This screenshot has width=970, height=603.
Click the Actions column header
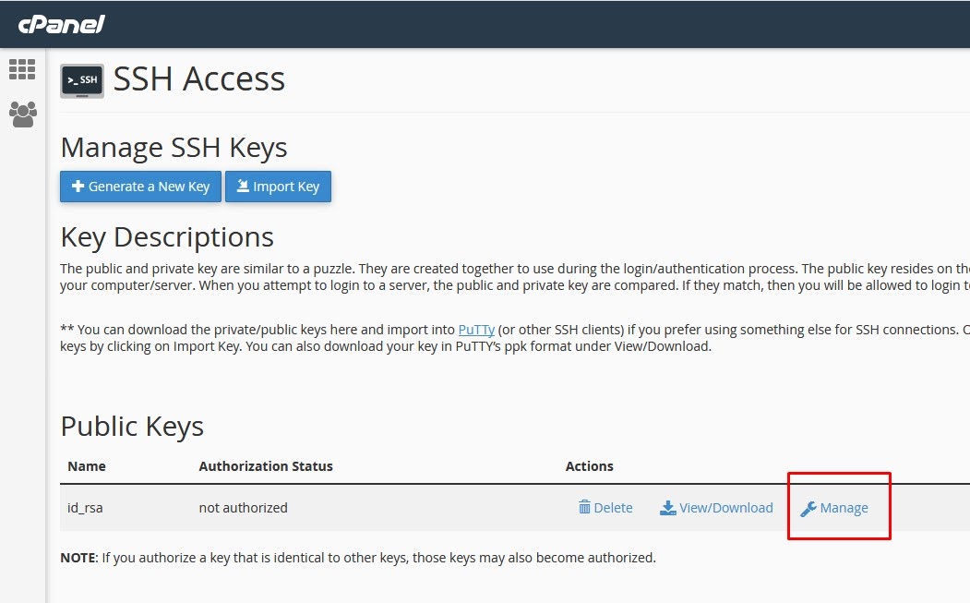pyautogui.click(x=590, y=466)
